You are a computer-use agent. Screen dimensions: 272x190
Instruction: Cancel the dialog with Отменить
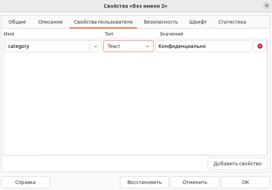(195, 182)
